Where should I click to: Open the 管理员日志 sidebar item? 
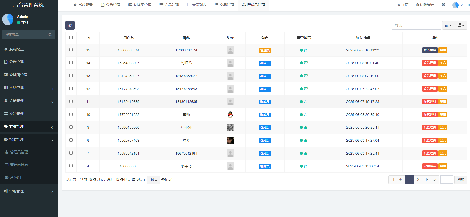(x=19, y=165)
